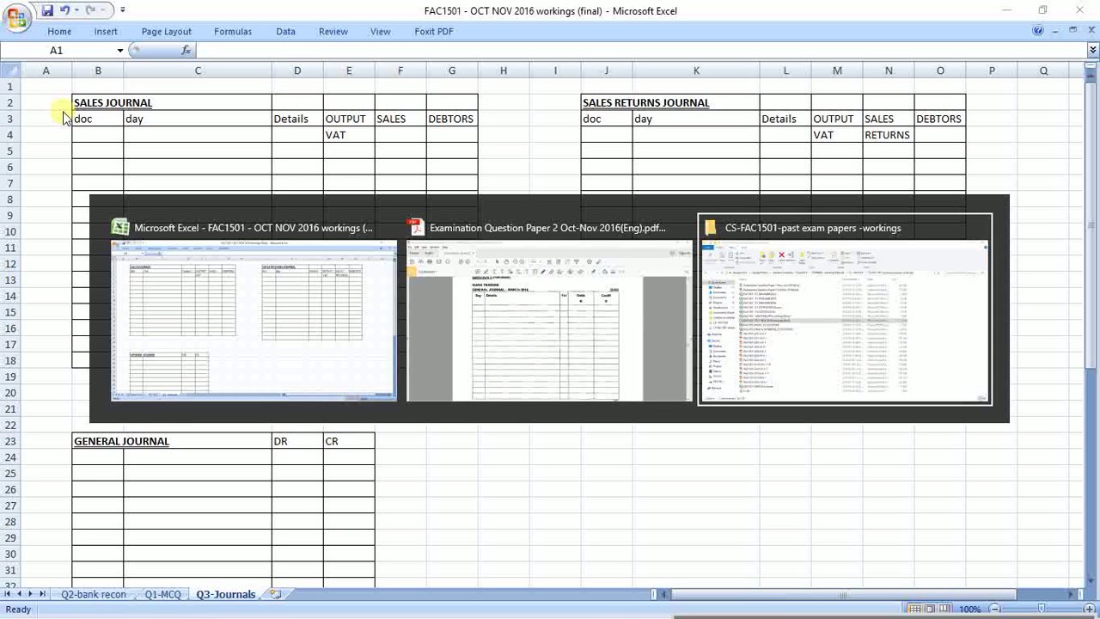Switch to the Q2-bank recon sheet
Viewport: 1100px width, 619px height.
[93, 594]
